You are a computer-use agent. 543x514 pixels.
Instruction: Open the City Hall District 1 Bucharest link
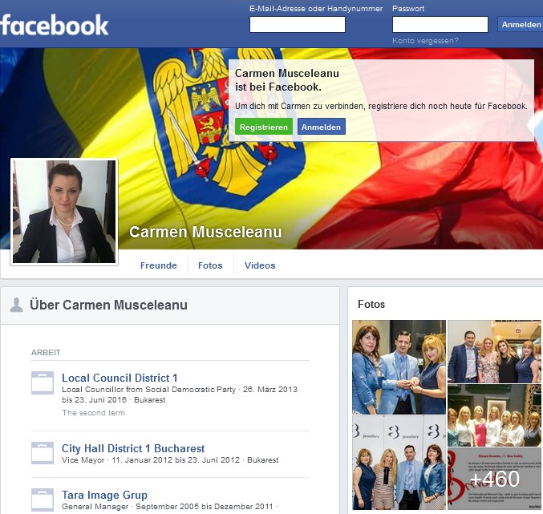pyautogui.click(x=133, y=448)
